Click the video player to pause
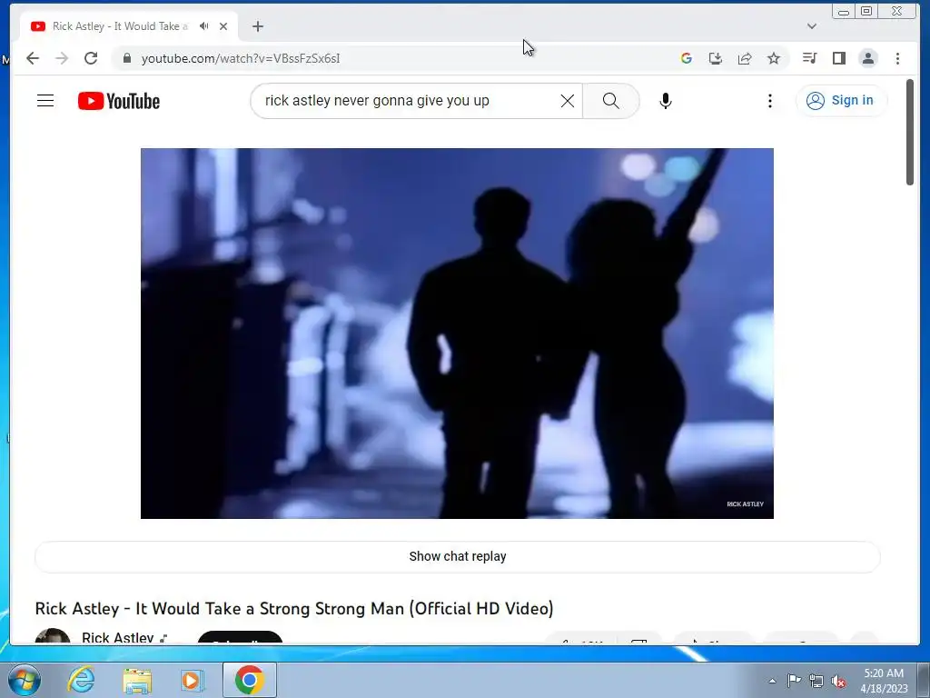The height and width of the screenshot is (698, 930). (x=457, y=333)
